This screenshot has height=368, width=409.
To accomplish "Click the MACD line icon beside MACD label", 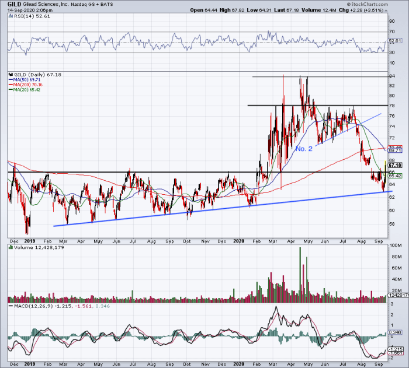I will (11, 306).
